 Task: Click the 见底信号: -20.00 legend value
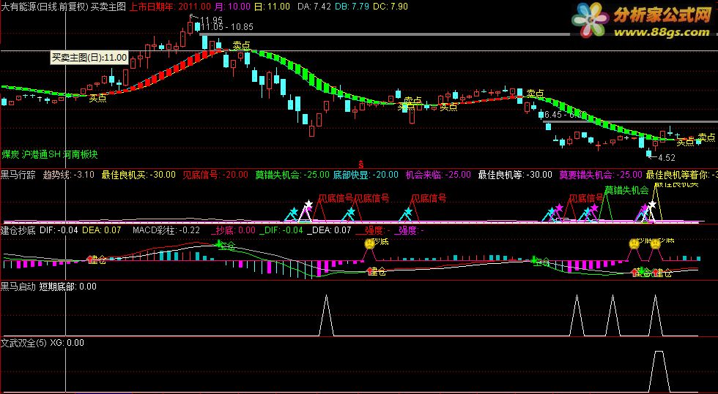(215, 174)
